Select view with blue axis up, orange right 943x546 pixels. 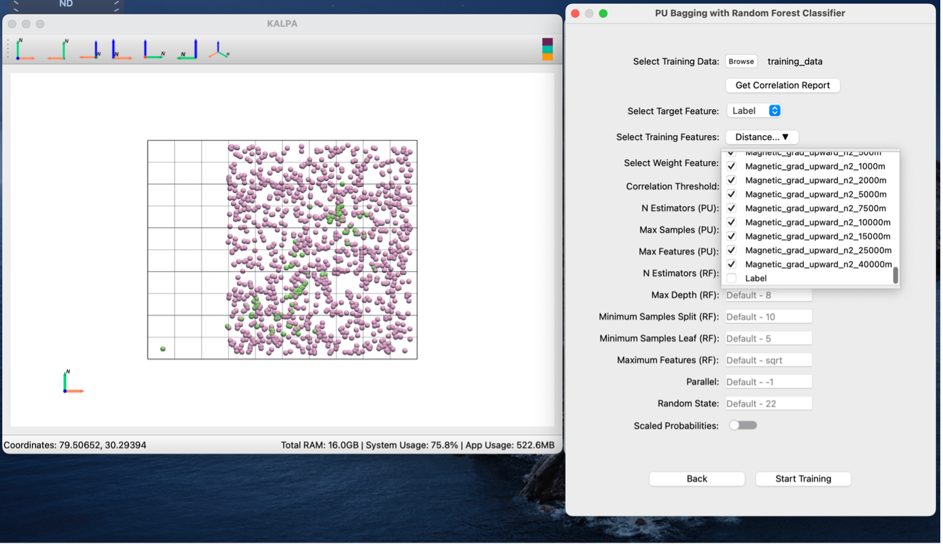tap(122, 50)
